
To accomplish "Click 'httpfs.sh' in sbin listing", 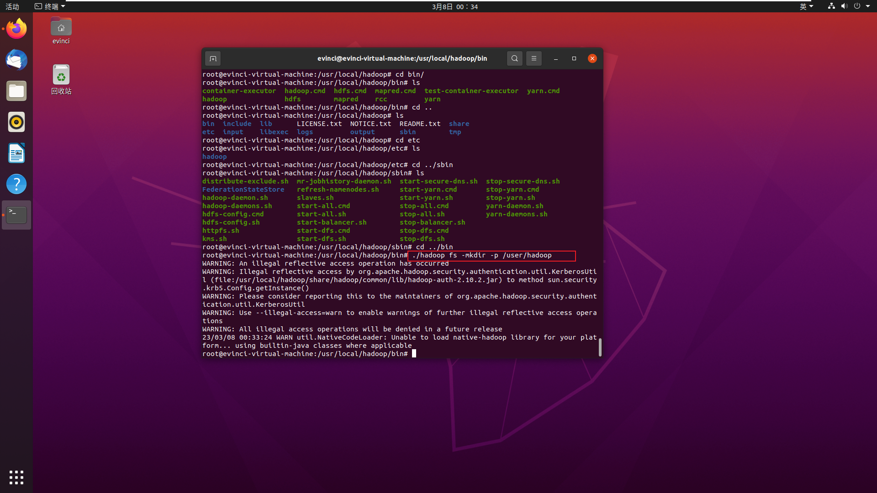I will point(221,231).
